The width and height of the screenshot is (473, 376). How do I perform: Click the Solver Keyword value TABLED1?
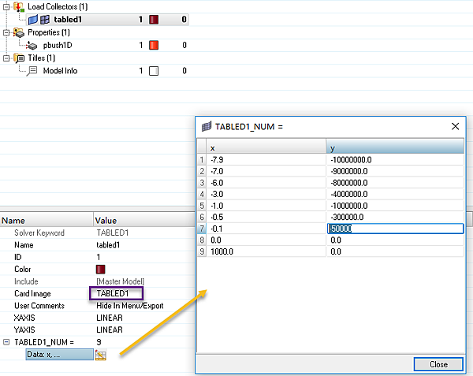click(113, 233)
